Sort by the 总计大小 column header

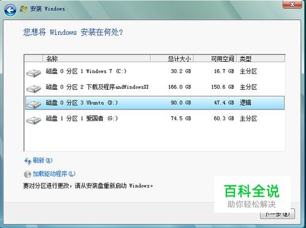tap(172, 59)
